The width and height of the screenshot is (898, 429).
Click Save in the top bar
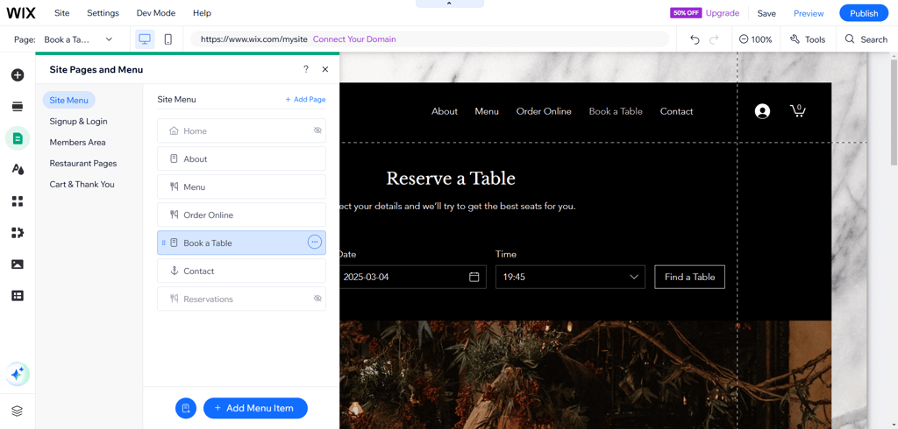pos(766,13)
